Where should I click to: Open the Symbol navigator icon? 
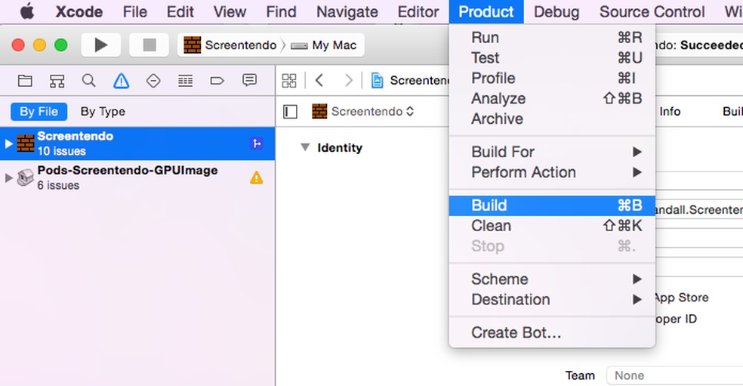coord(57,81)
